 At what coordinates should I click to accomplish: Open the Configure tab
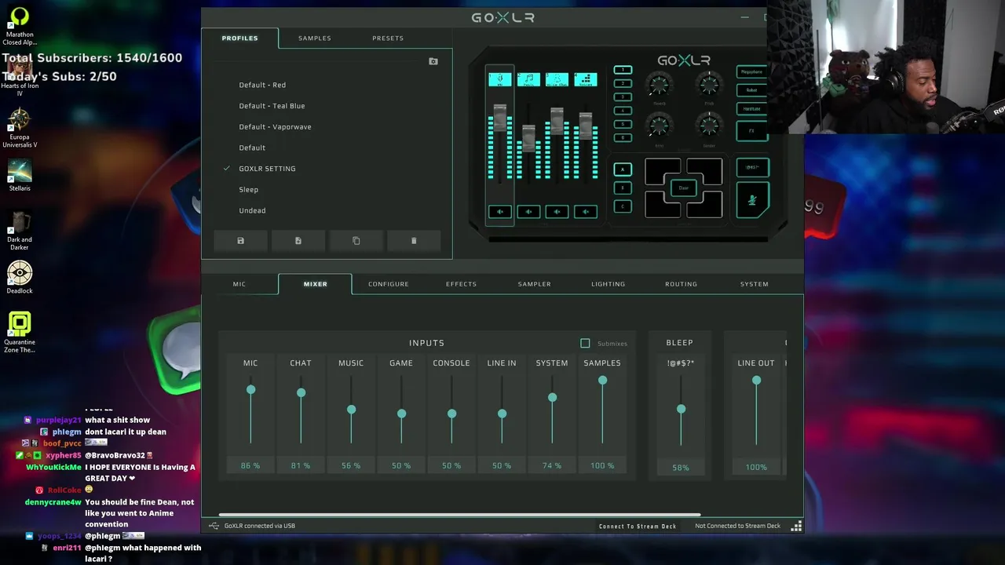click(x=389, y=284)
